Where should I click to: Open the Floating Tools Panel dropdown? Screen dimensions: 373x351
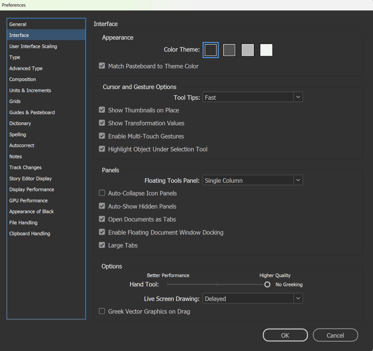(x=298, y=180)
